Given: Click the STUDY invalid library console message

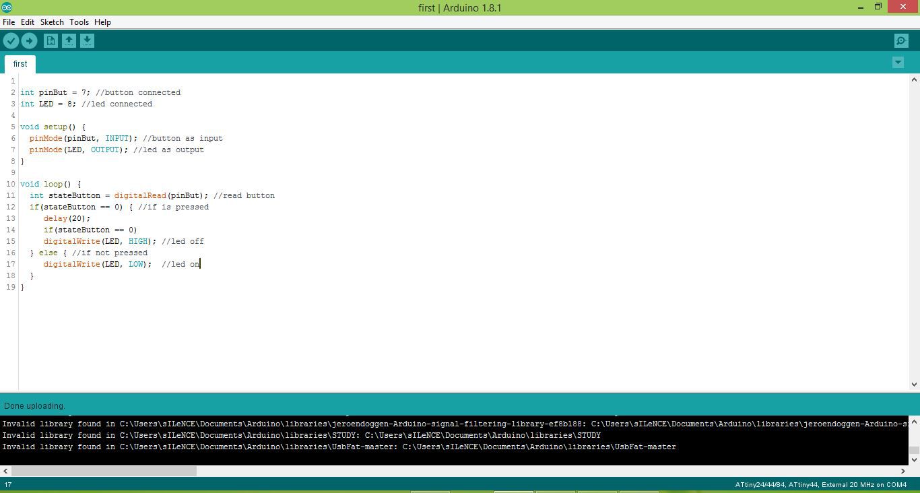Looking at the screenshot, I should (301, 435).
